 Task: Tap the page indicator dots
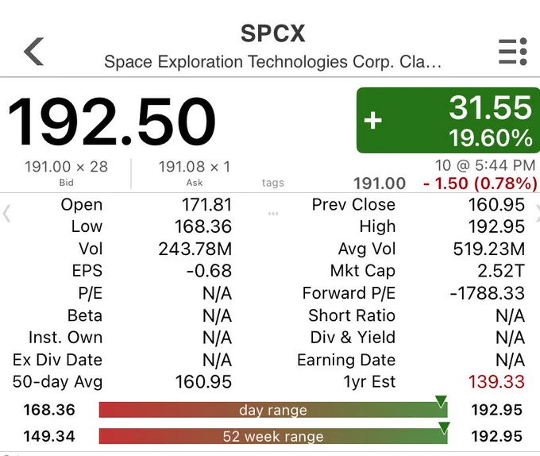(x=273, y=214)
